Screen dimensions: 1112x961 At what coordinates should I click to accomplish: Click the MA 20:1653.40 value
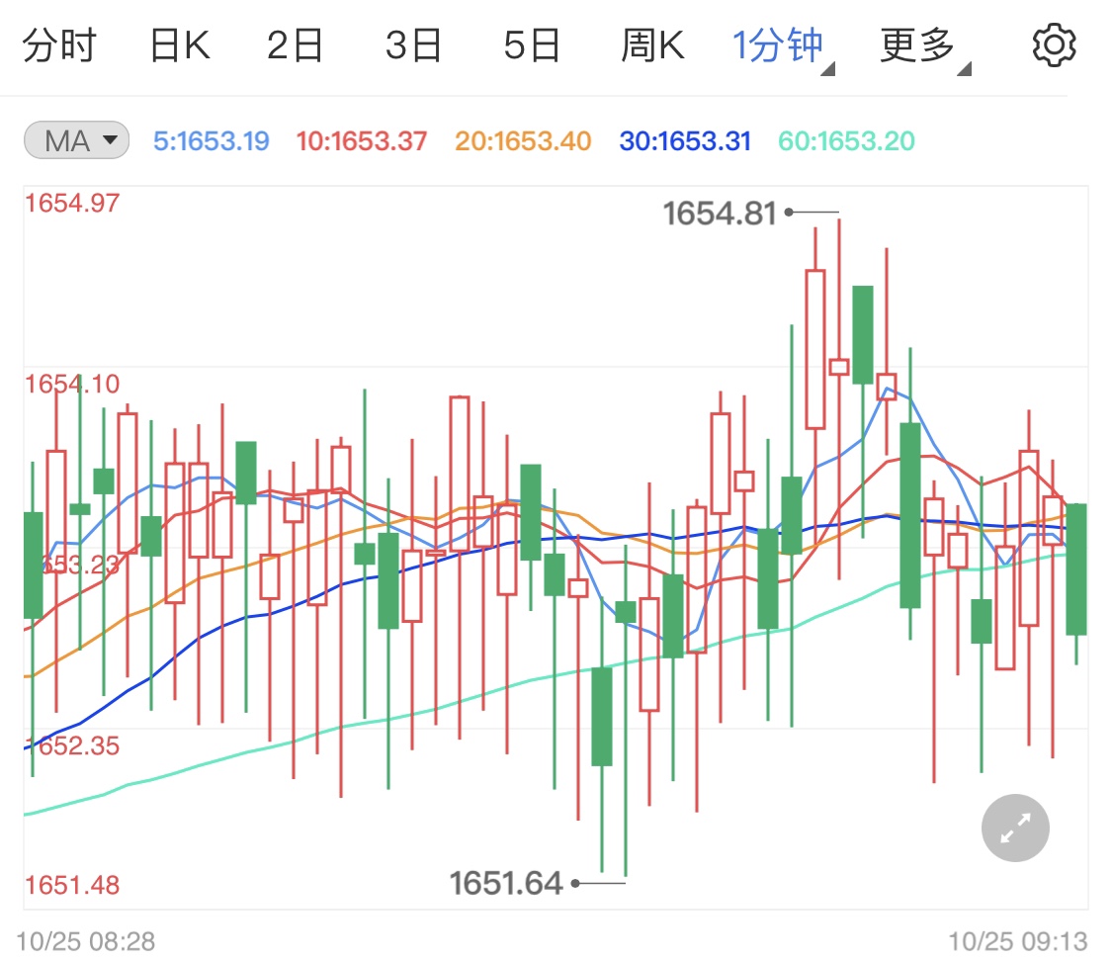pos(523,141)
